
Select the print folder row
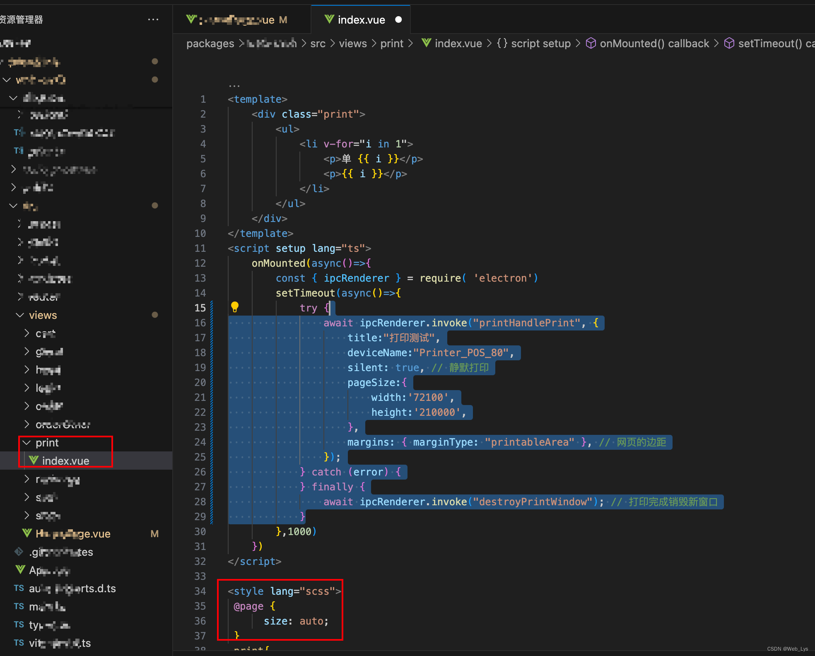86,443
